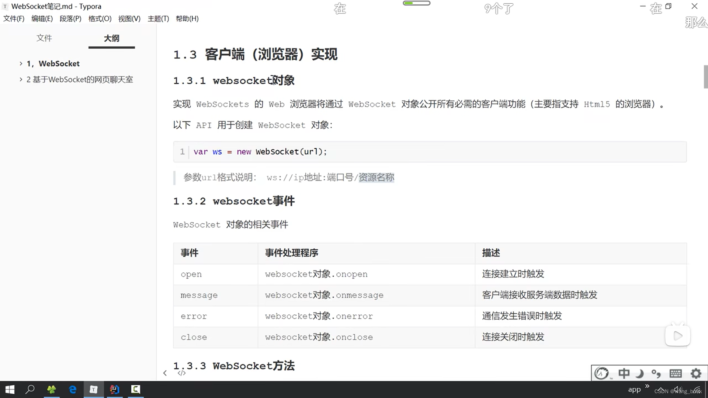
Task: Open the Typora app on the taskbar
Action: pos(94,389)
